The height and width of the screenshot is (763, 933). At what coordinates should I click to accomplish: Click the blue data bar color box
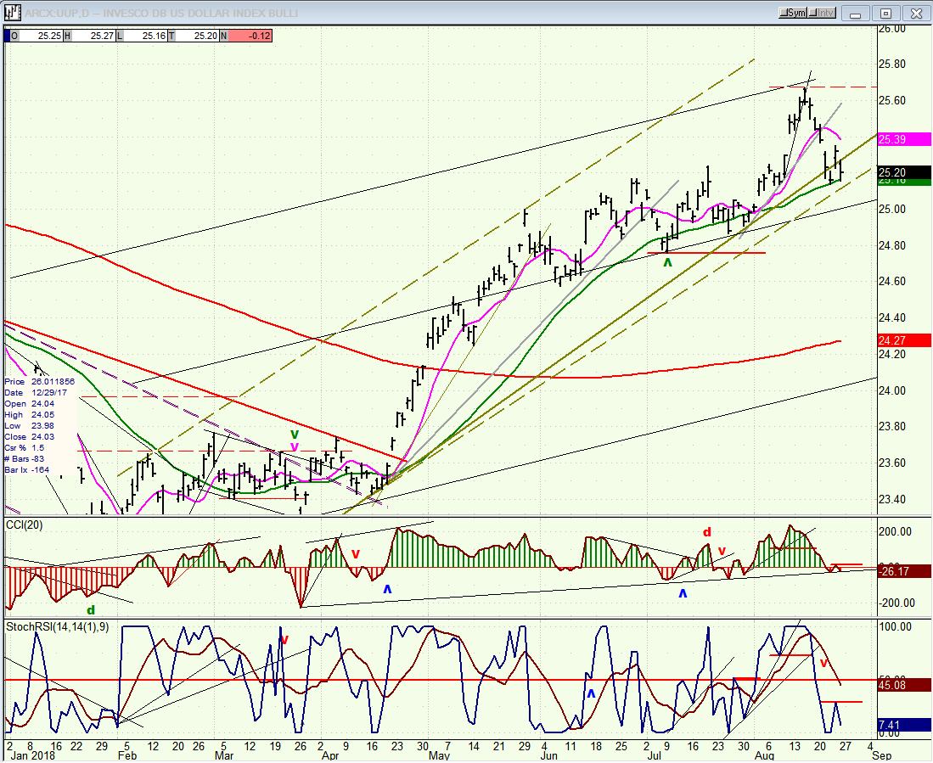pyautogui.click(x=7, y=36)
